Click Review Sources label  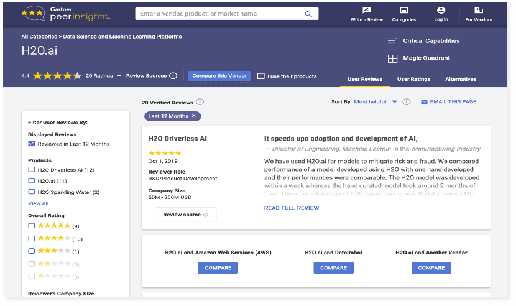coord(146,76)
